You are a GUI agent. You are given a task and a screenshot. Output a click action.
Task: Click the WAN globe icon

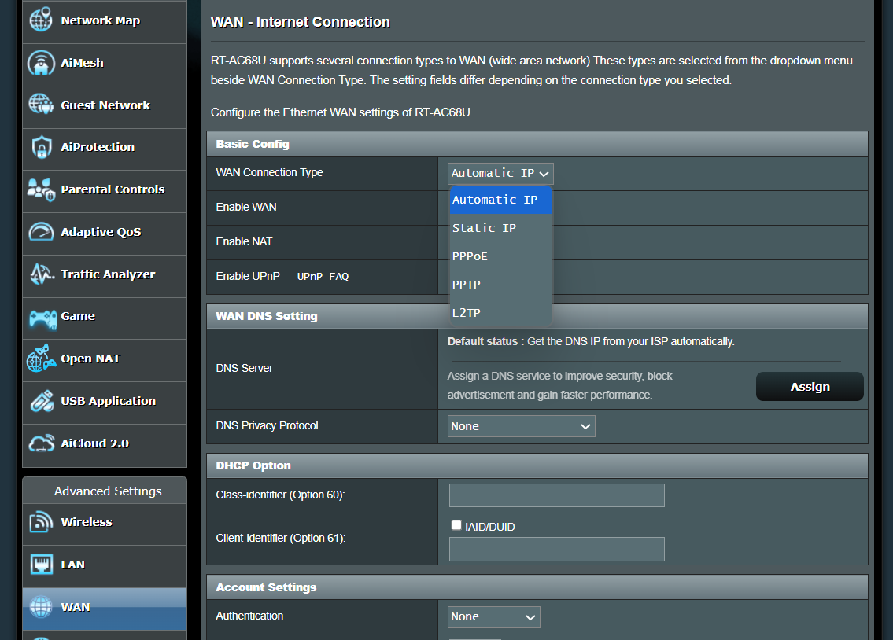tap(41, 607)
